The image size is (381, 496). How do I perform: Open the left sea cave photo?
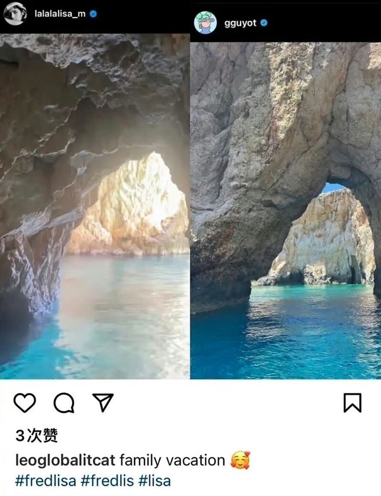click(94, 205)
